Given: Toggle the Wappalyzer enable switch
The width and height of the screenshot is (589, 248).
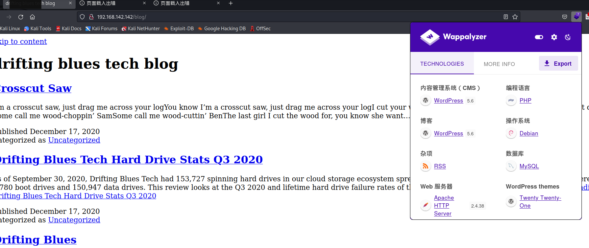Looking at the screenshot, I should pyautogui.click(x=539, y=37).
